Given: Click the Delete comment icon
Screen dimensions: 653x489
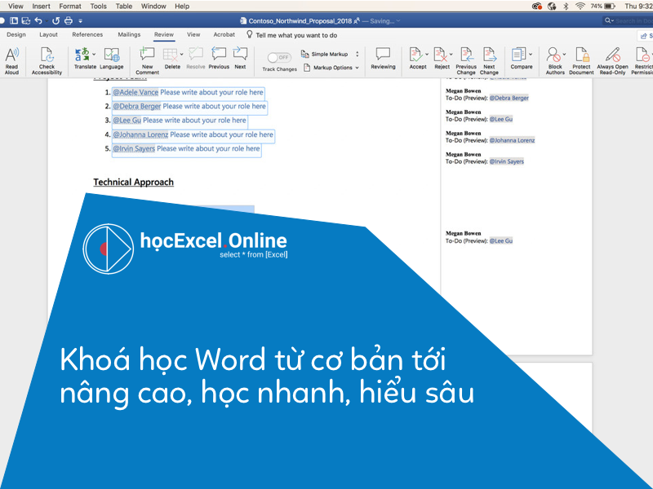Looking at the screenshot, I should click(x=170, y=55).
